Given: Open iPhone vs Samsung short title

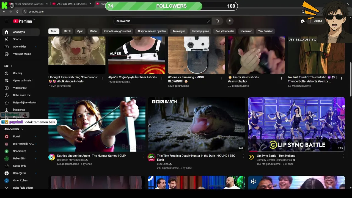Looking at the screenshot, I should tap(186, 79).
